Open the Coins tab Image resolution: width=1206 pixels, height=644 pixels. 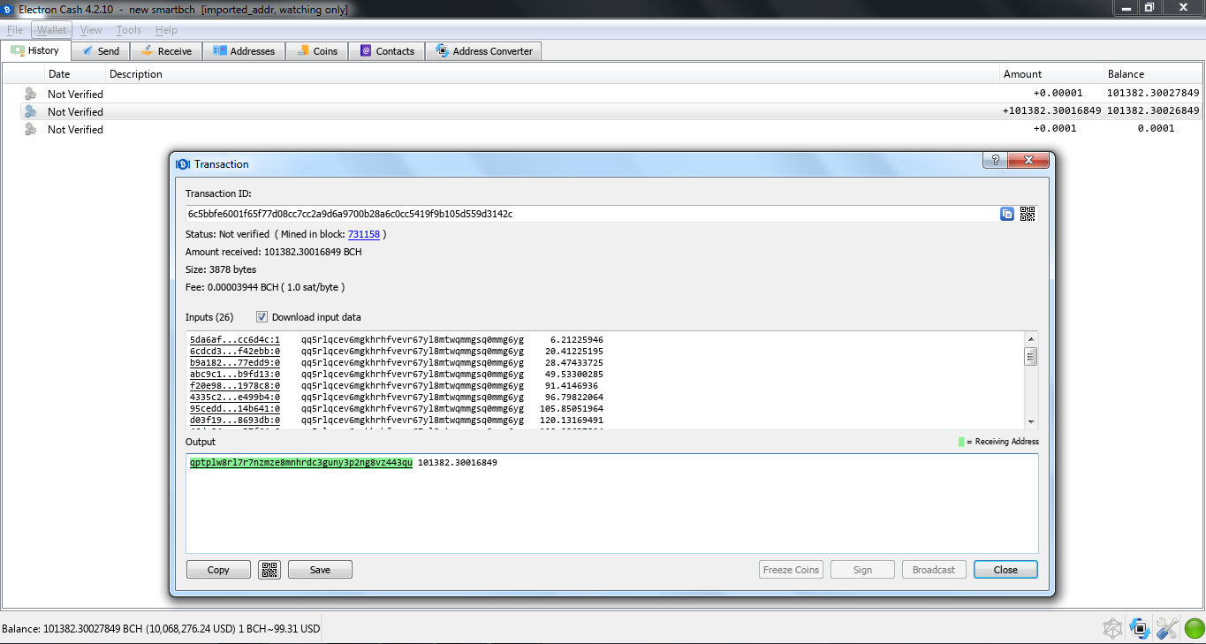coord(316,51)
